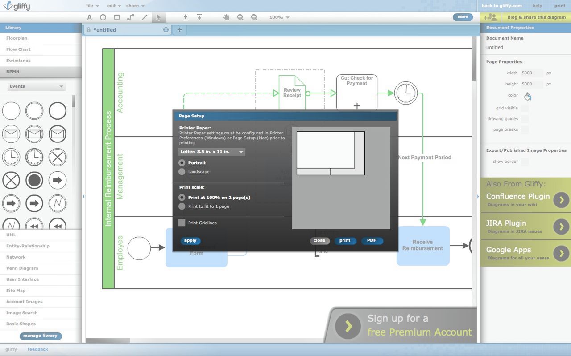Click the print button in Page Setup
The image size is (571, 356).
pyautogui.click(x=345, y=241)
